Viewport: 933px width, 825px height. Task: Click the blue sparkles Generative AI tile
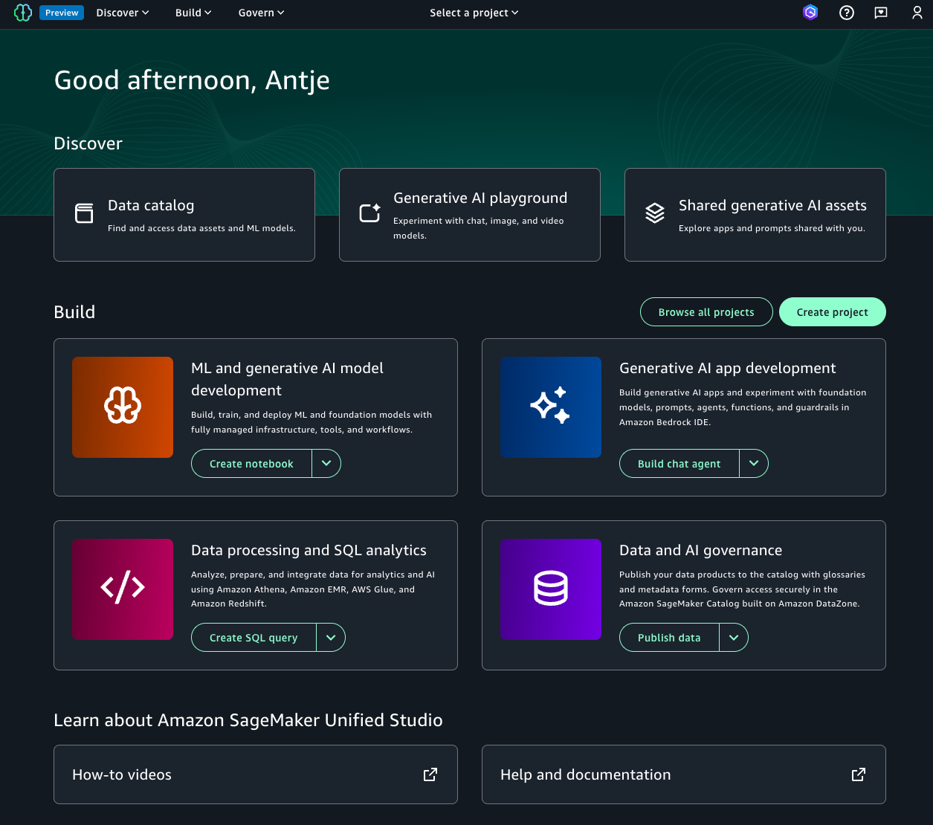point(551,407)
